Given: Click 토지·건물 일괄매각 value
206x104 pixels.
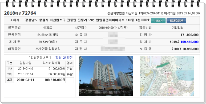Looking at the screenshot, I should [48, 49].
